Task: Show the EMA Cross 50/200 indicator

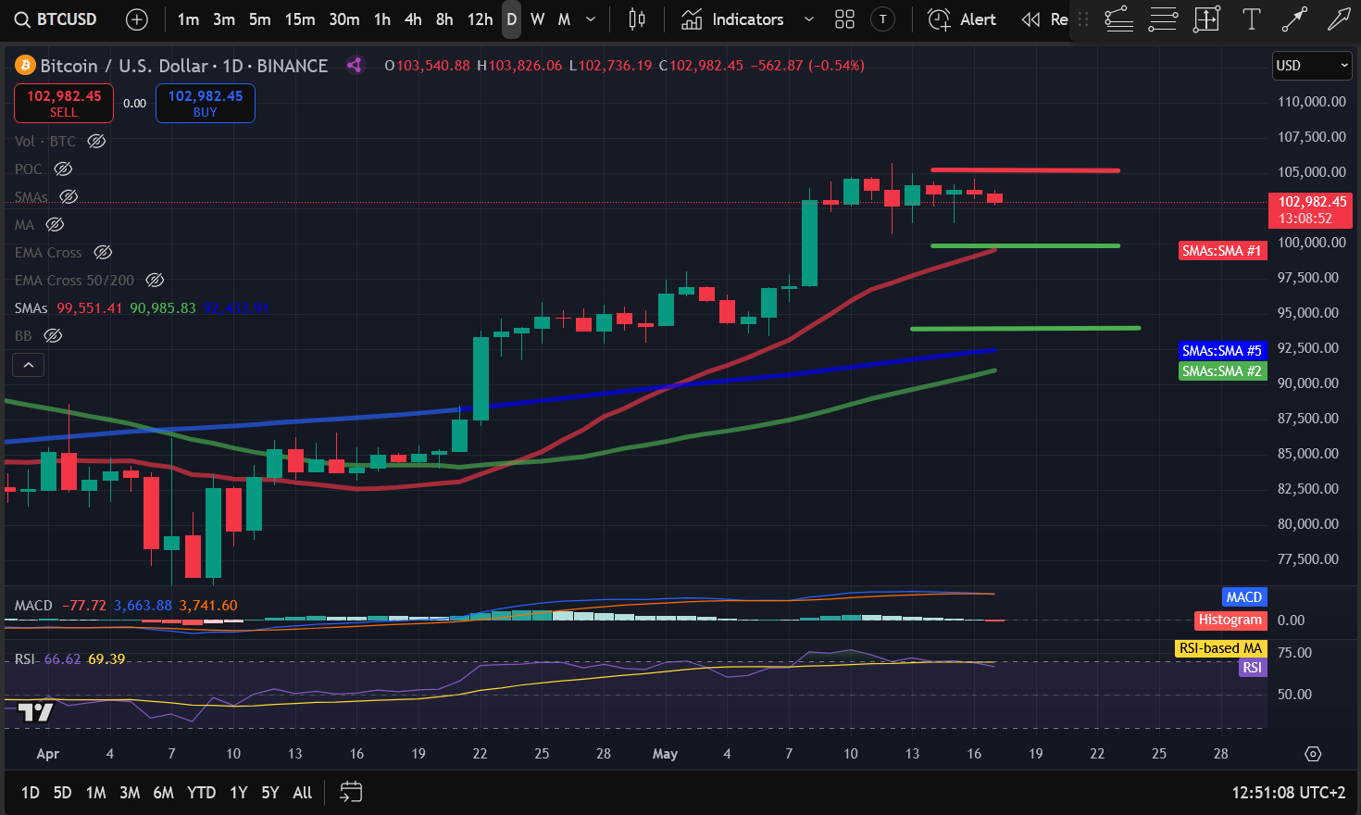Action: click(x=155, y=280)
